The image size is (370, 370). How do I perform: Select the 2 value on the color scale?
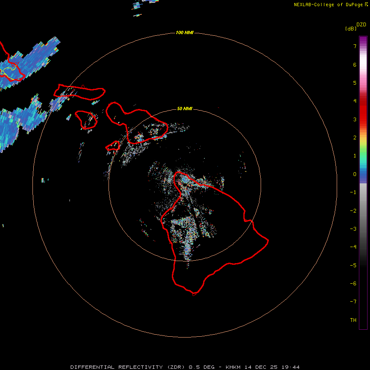tap(355, 138)
